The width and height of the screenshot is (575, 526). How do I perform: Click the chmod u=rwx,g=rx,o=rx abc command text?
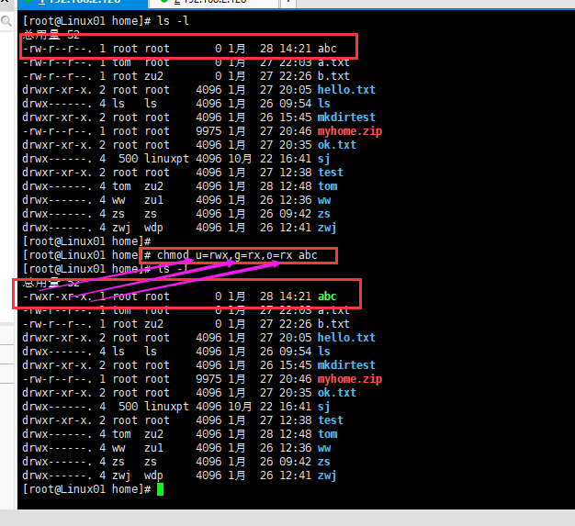tap(237, 255)
